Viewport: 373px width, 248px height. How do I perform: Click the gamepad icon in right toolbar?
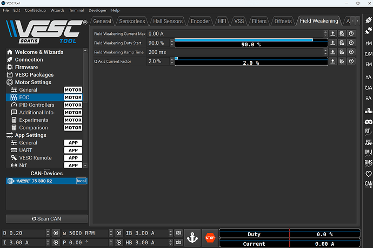click(368, 121)
